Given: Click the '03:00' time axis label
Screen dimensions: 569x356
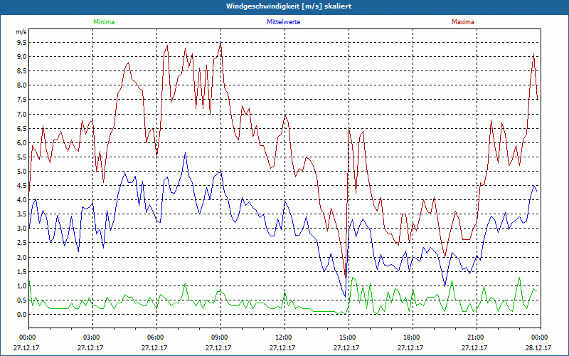Looking at the screenshot, I should [92, 337].
